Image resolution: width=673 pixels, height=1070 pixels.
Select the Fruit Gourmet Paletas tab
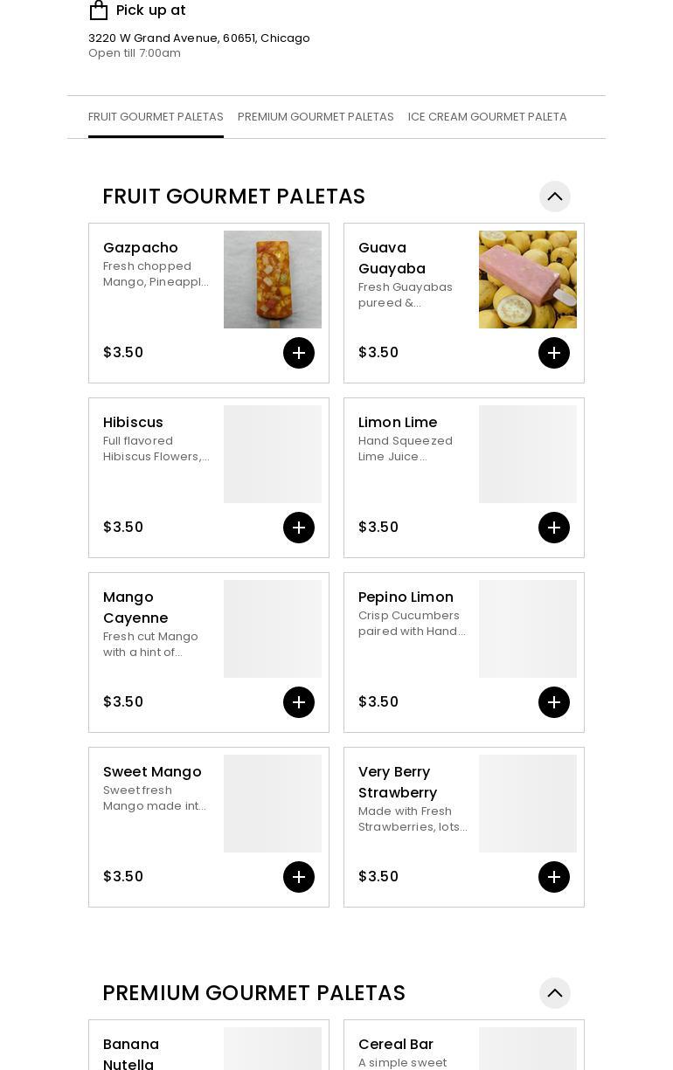tap(156, 117)
